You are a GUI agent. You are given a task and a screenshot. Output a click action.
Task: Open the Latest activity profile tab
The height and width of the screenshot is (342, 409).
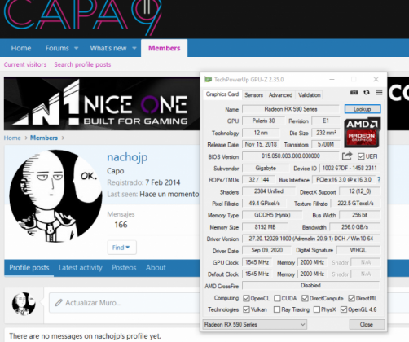tap(81, 268)
